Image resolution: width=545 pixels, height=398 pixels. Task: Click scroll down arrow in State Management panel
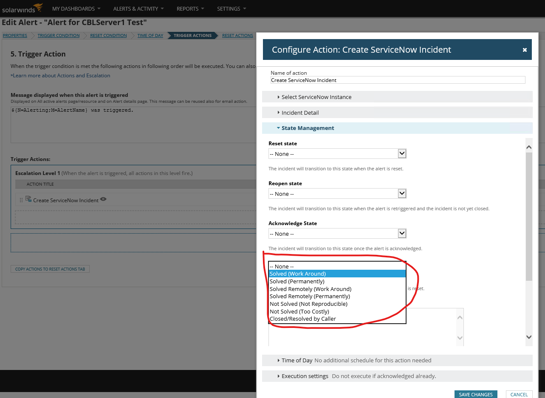529,337
